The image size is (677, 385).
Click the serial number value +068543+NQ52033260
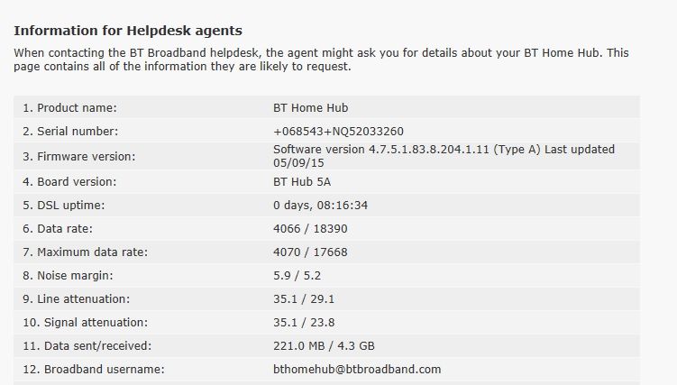(x=338, y=131)
